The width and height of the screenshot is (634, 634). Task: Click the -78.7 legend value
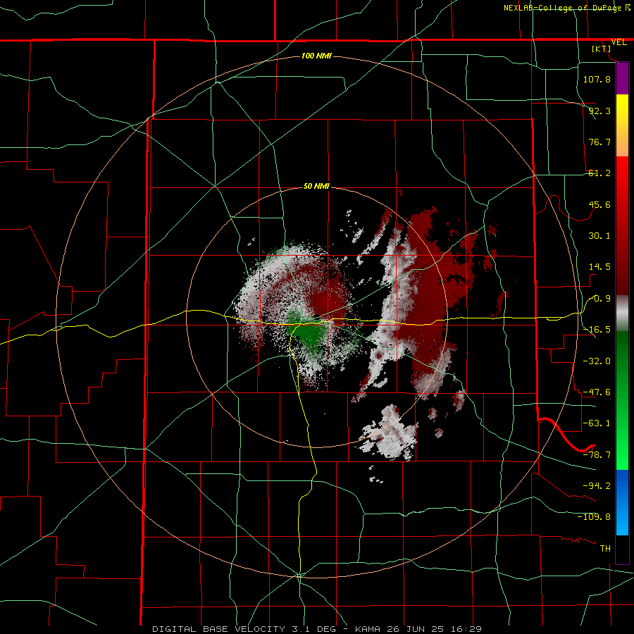(597, 455)
